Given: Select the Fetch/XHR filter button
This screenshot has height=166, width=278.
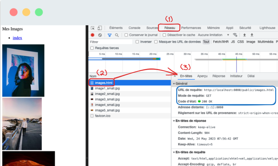Looking at the screenshot, I should tap(221, 42).
